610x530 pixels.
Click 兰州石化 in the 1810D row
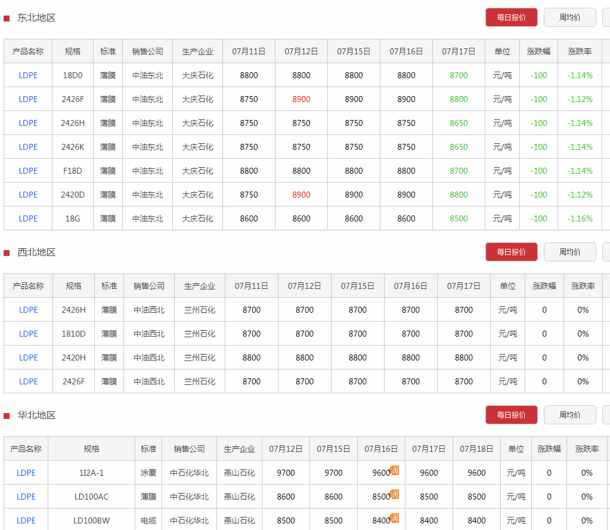(200, 334)
